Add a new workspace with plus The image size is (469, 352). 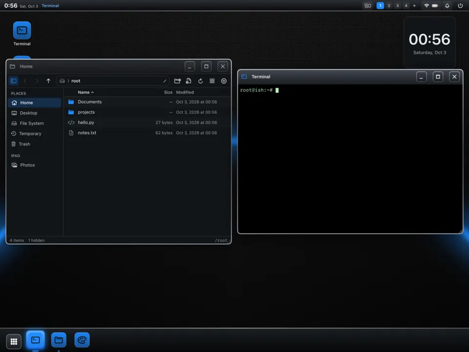414,5
